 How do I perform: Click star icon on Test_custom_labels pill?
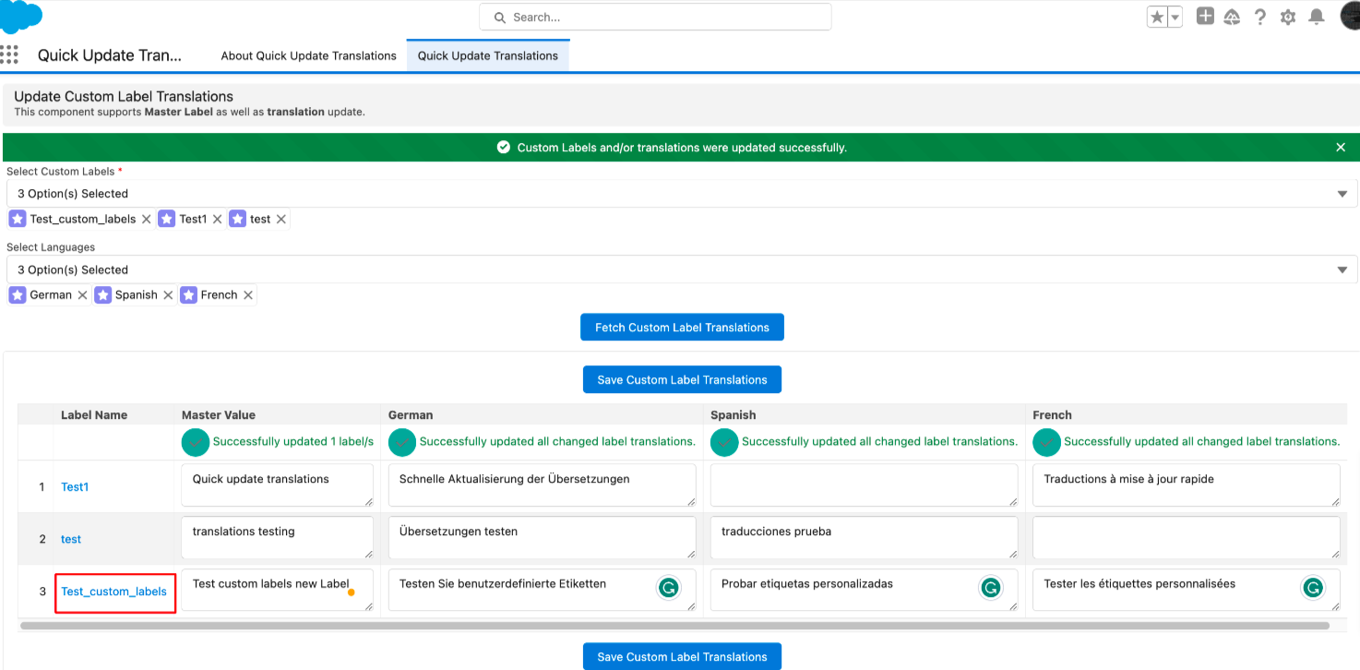click(18, 219)
